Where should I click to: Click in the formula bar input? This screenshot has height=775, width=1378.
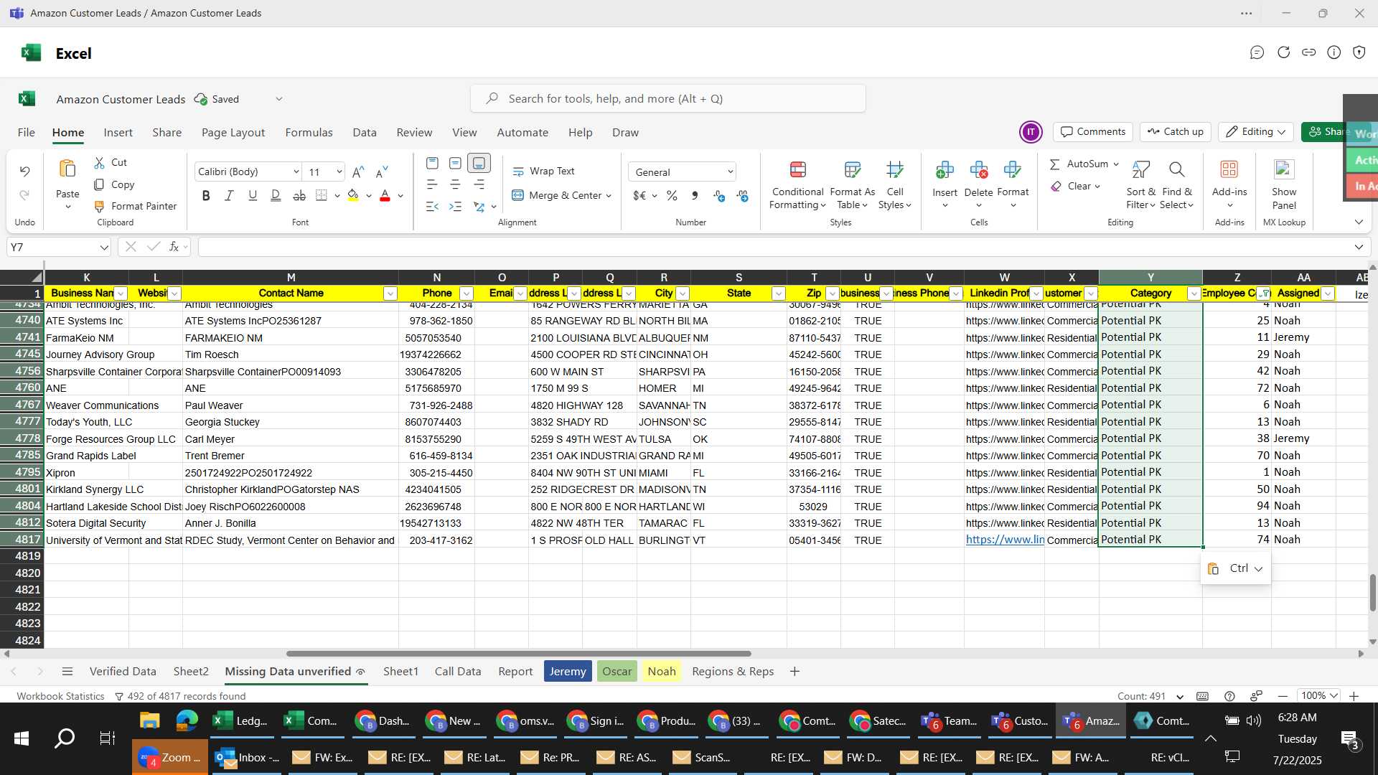pyautogui.click(x=775, y=248)
